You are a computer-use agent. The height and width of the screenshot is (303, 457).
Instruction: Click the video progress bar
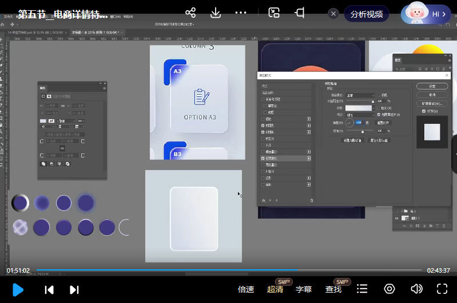[229, 270]
